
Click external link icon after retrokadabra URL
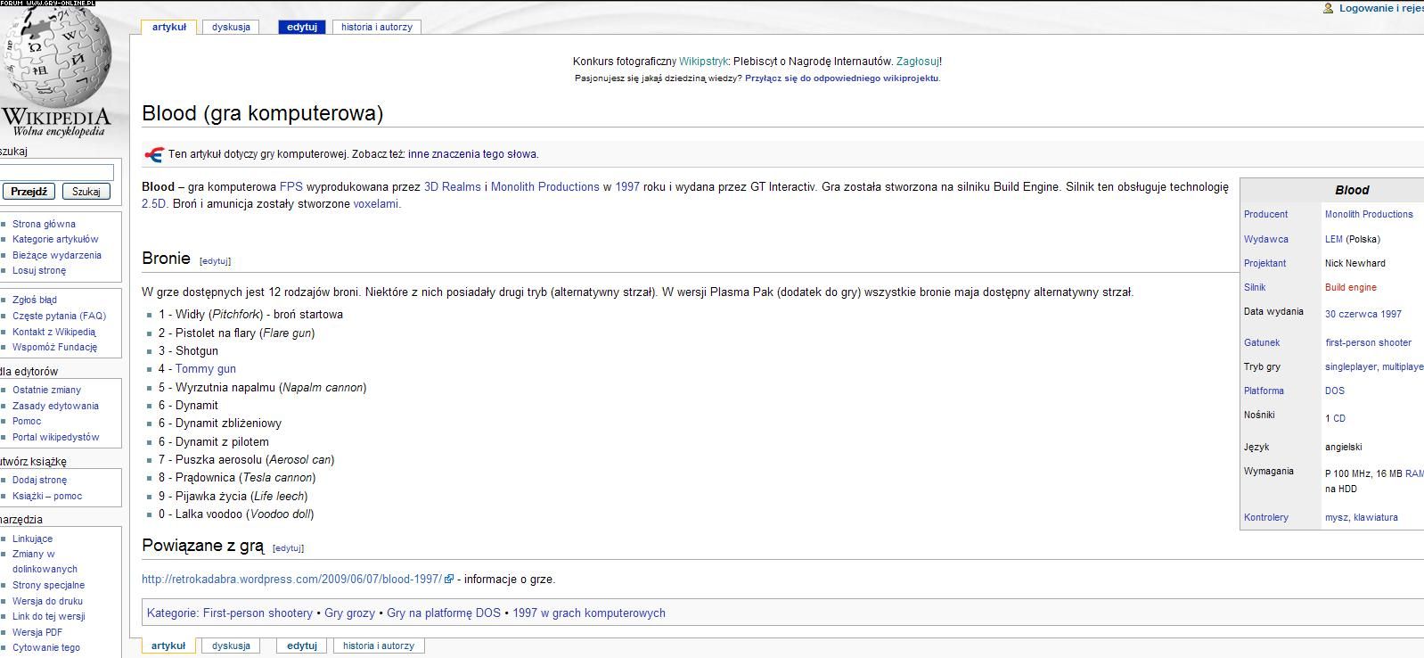pos(449,580)
